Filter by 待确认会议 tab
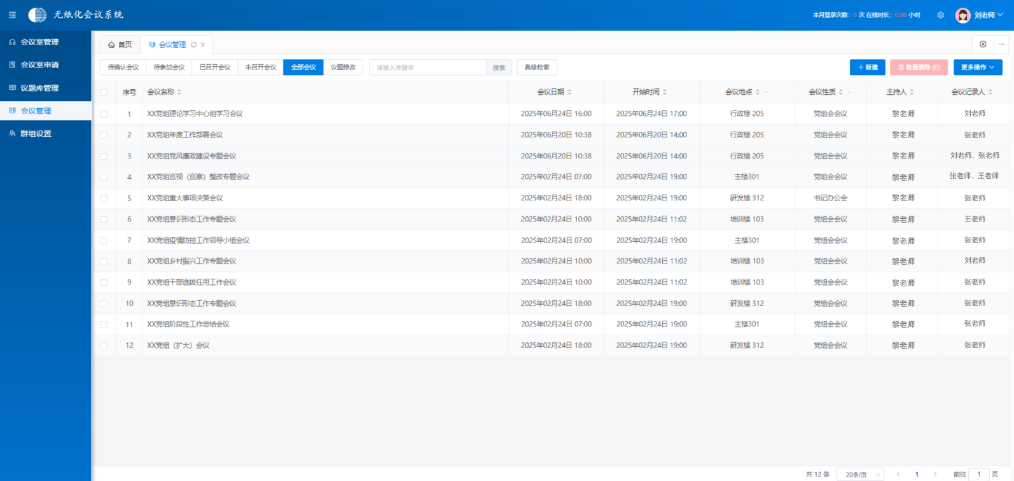1014x481 pixels. tap(123, 67)
